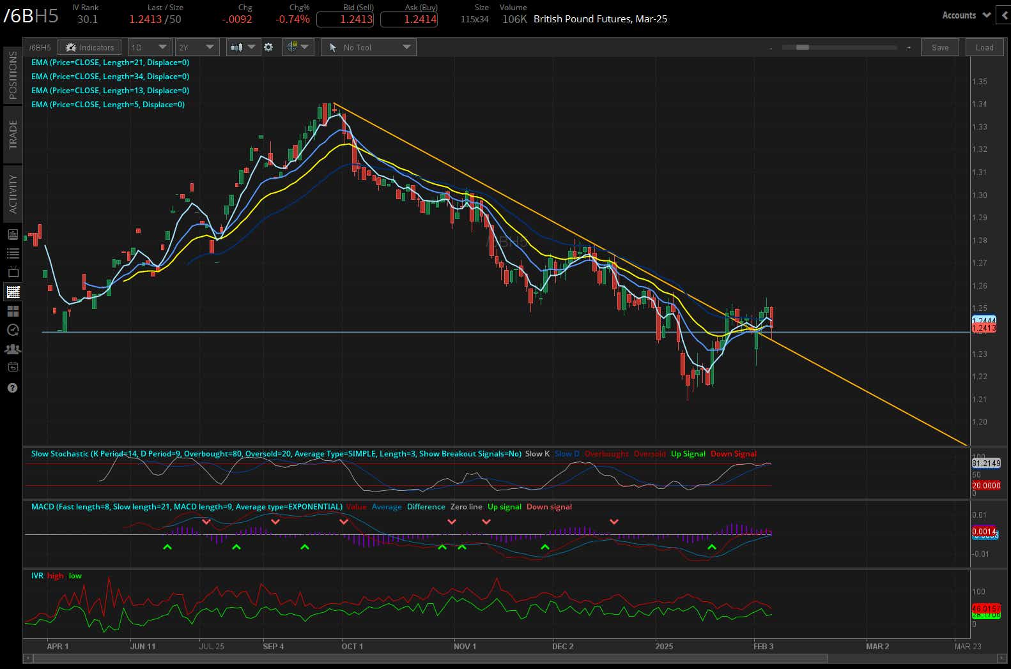Open the chart settings gear icon
This screenshot has width=1011, height=669.
268,47
